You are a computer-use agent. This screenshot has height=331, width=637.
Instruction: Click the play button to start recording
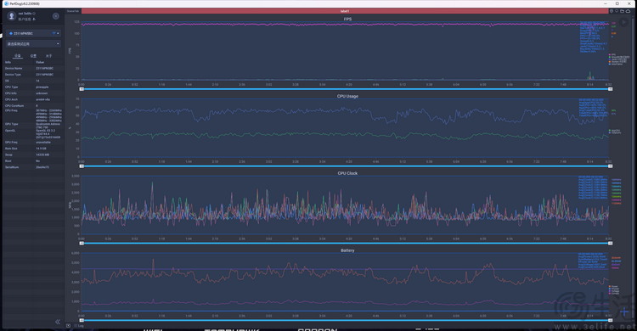pos(624,23)
